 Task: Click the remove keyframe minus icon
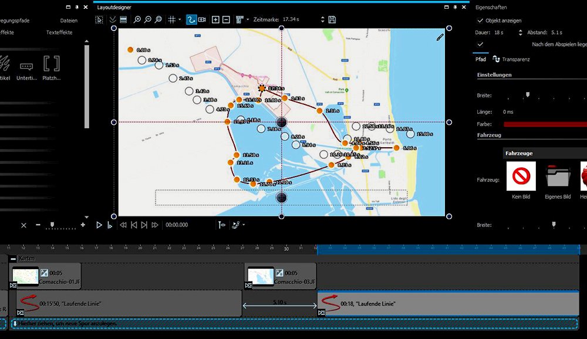[x=226, y=20]
